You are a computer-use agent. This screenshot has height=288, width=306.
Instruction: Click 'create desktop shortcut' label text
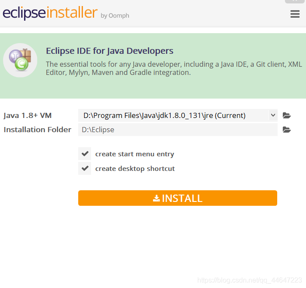(x=135, y=168)
